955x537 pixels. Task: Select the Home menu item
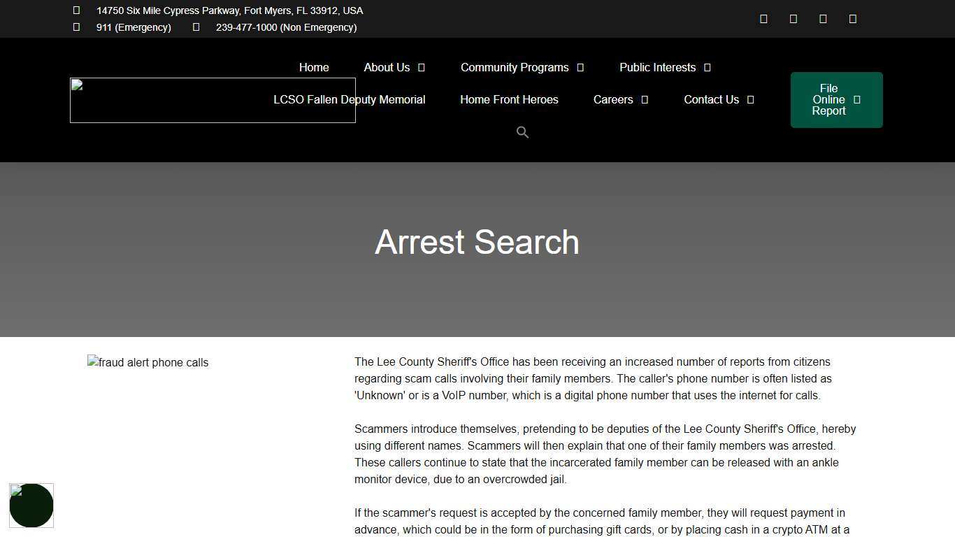pyautogui.click(x=314, y=67)
